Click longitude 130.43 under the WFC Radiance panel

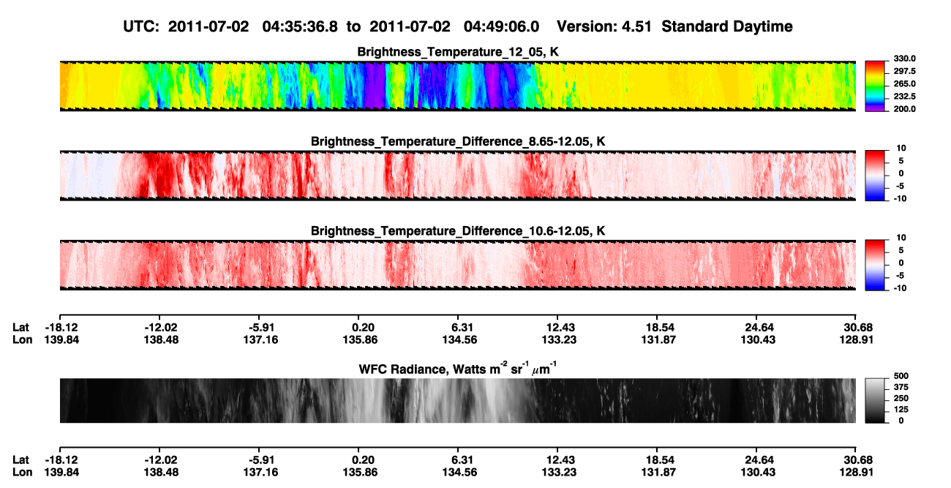point(759,473)
